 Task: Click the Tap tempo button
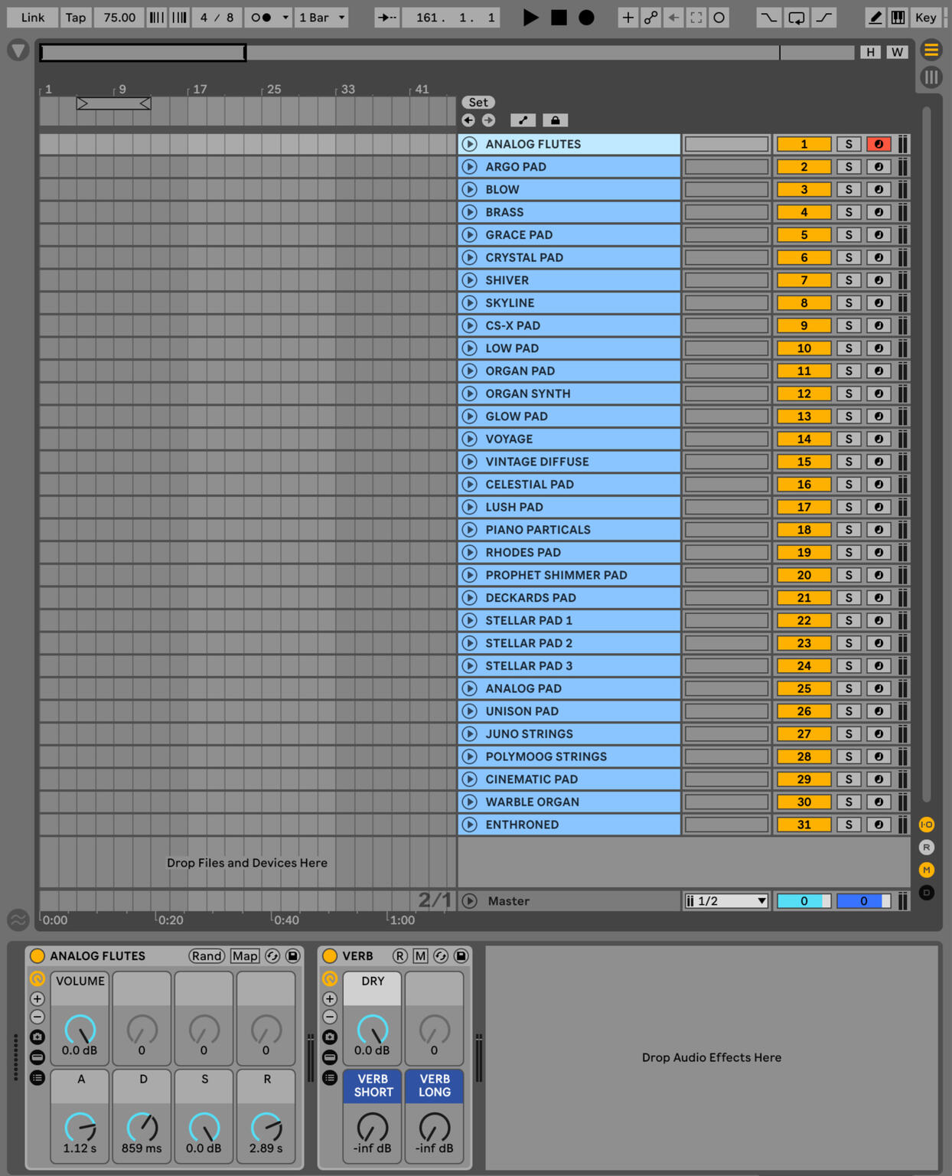point(75,17)
